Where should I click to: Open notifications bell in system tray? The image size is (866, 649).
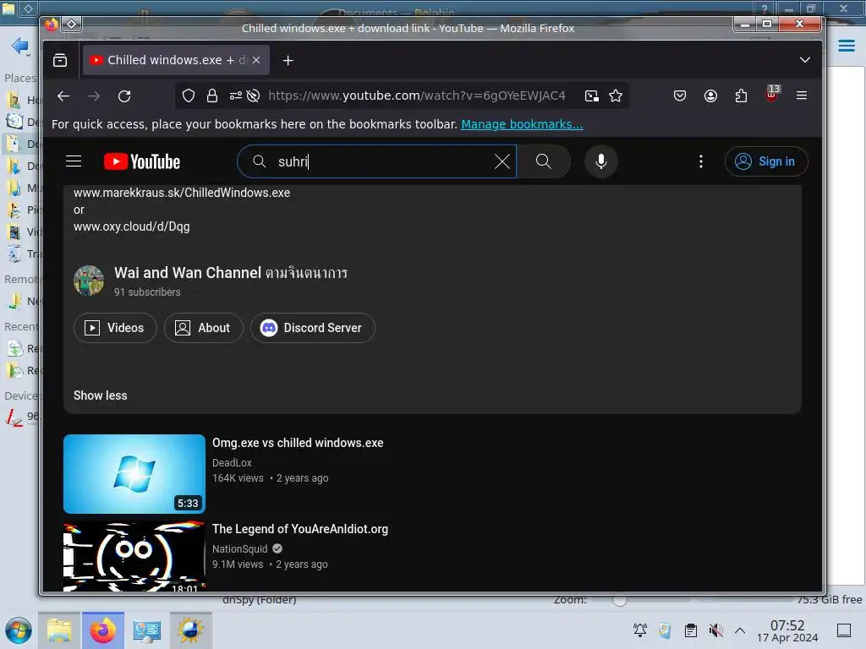[x=640, y=630]
